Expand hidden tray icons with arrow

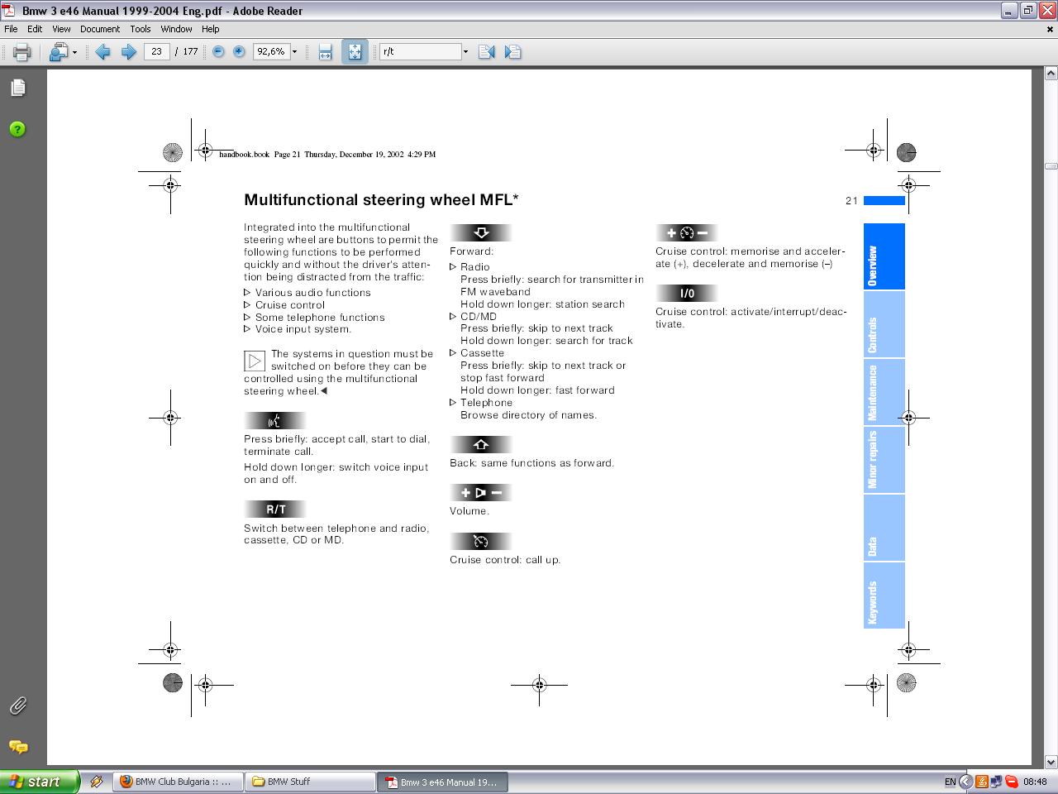pos(965,782)
